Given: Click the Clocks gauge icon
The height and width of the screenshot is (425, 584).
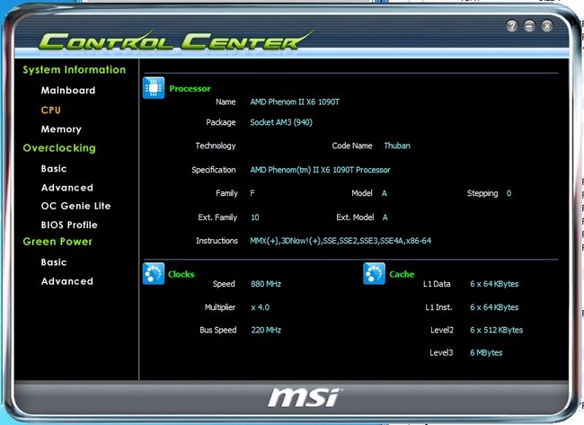Looking at the screenshot, I should click(x=154, y=273).
